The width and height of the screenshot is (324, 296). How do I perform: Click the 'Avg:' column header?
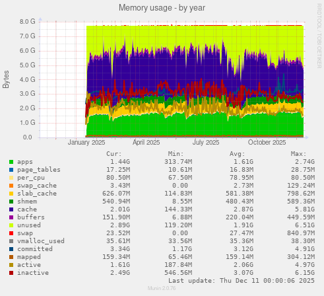237,154
